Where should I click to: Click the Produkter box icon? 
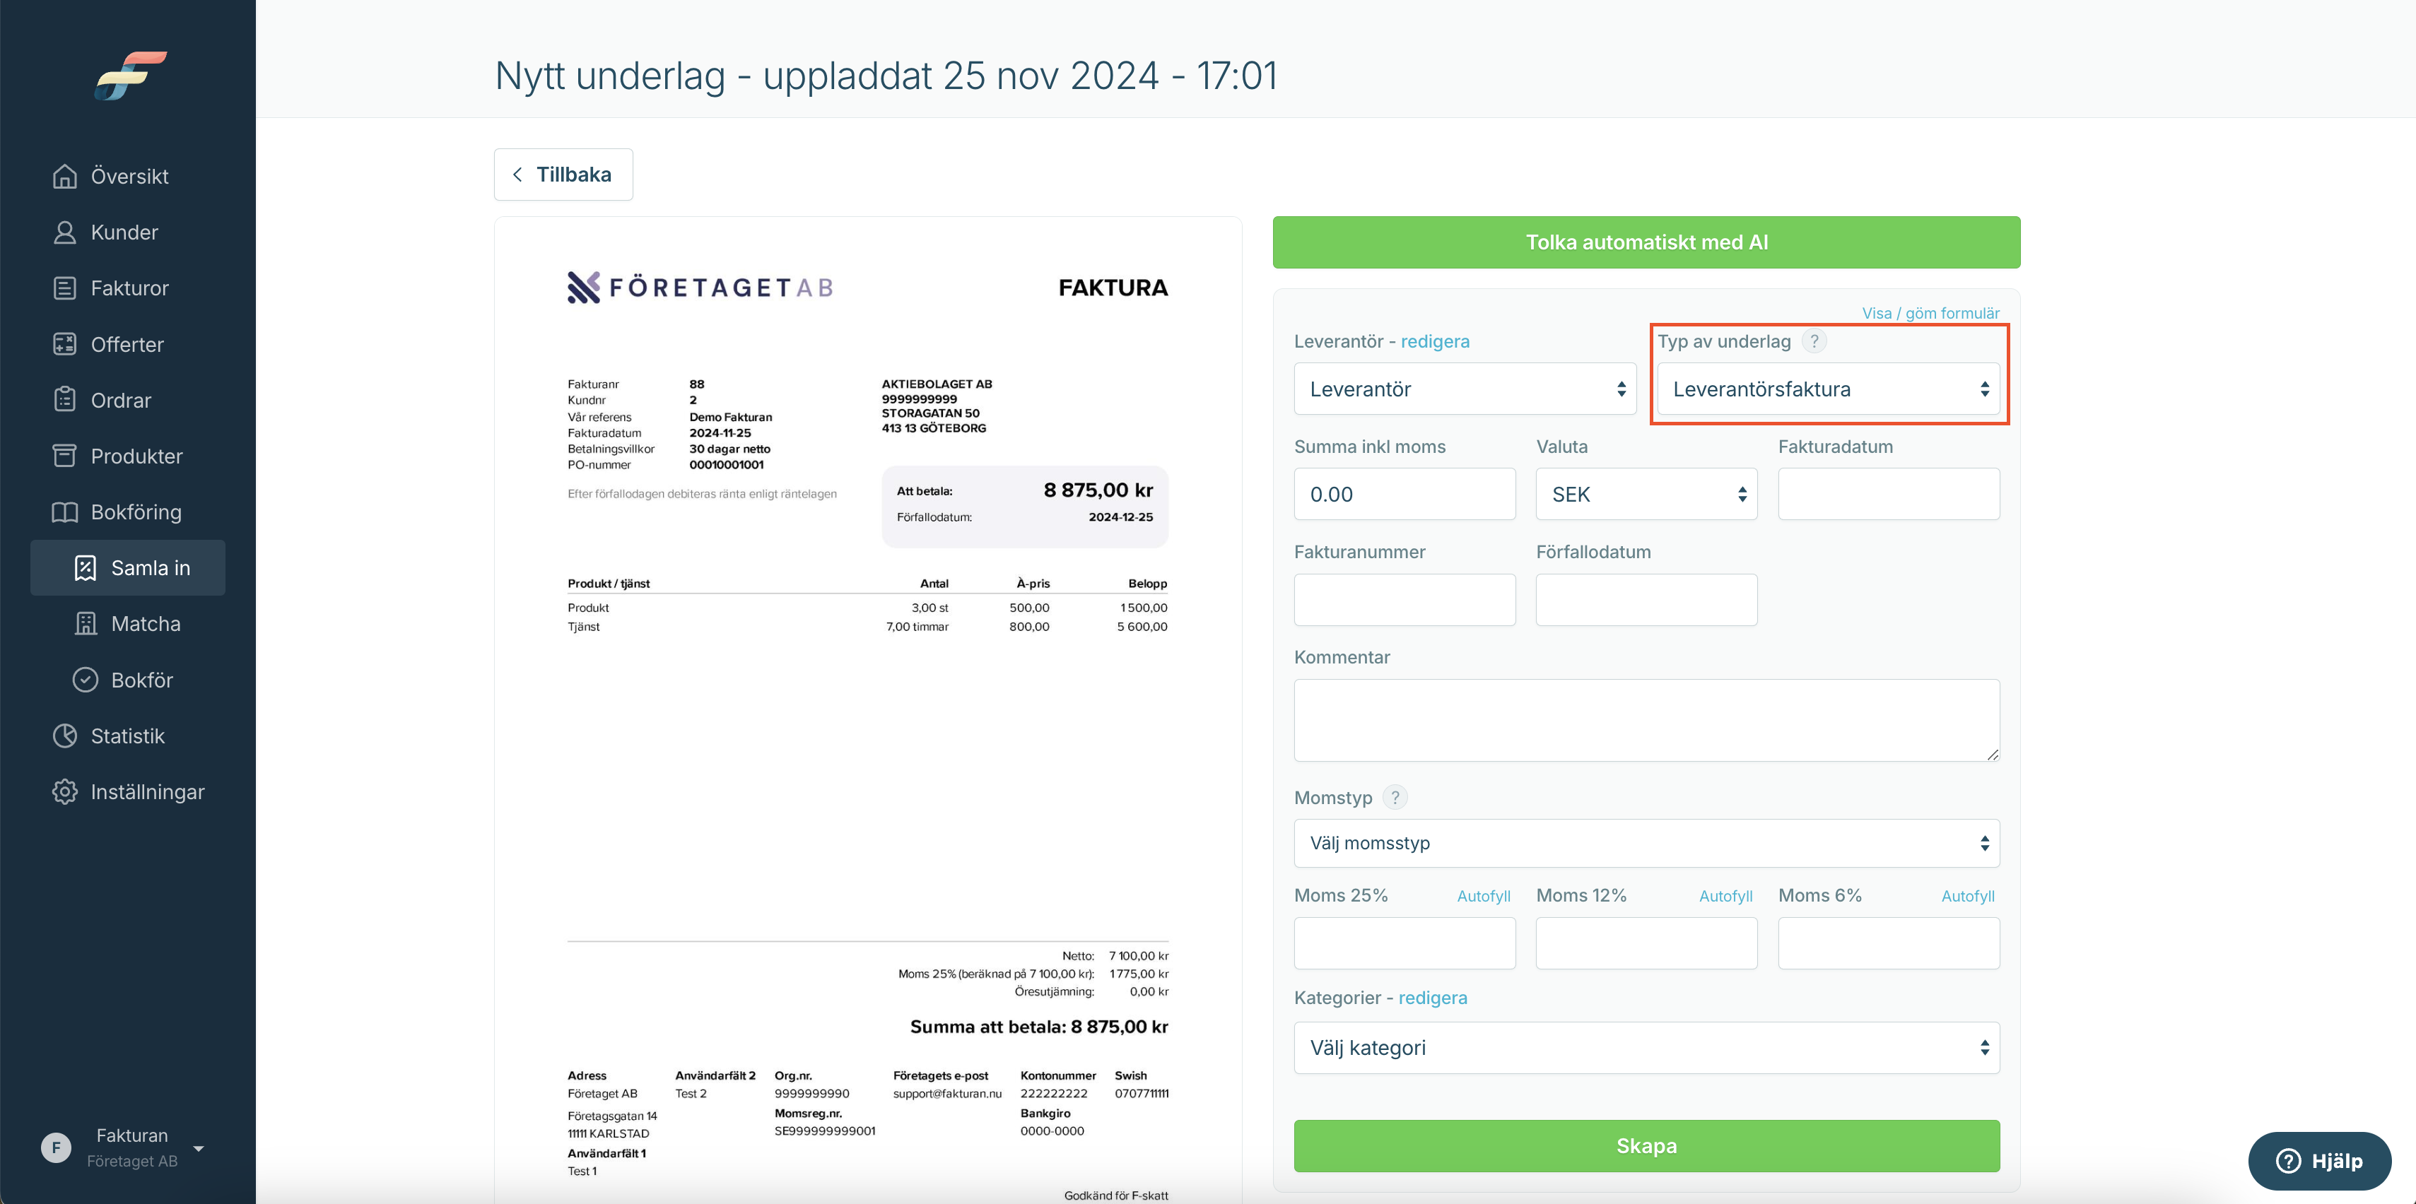pyautogui.click(x=65, y=456)
